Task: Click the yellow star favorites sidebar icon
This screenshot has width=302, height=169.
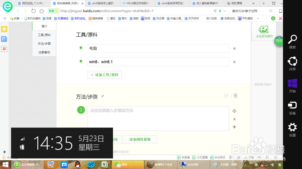Action: coord(4,29)
